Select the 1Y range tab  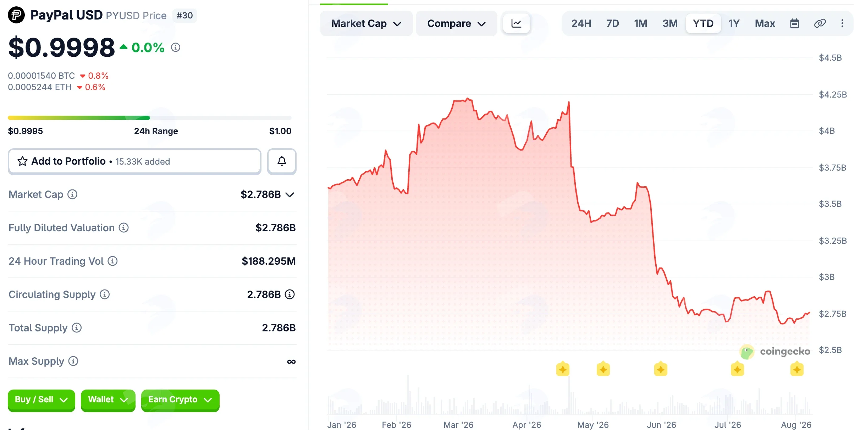[x=734, y=23]
